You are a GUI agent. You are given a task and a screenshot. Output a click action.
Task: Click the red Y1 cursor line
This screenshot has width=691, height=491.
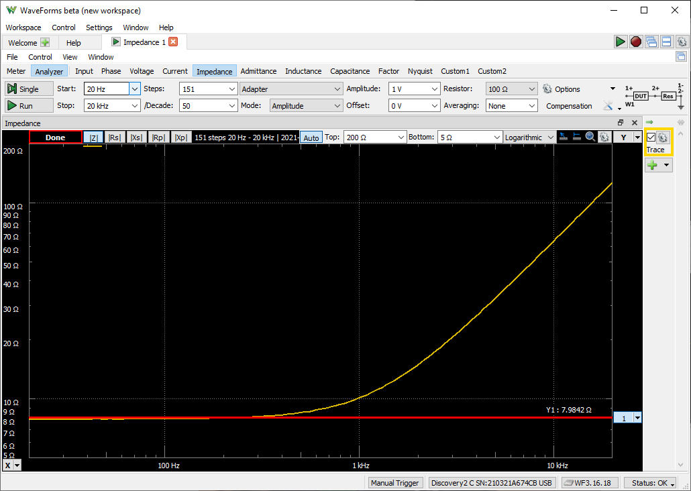321,417
